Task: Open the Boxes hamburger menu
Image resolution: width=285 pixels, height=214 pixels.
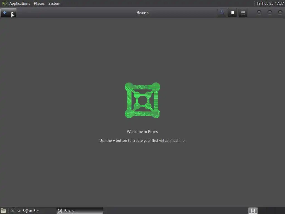Action: click(243, 13)
